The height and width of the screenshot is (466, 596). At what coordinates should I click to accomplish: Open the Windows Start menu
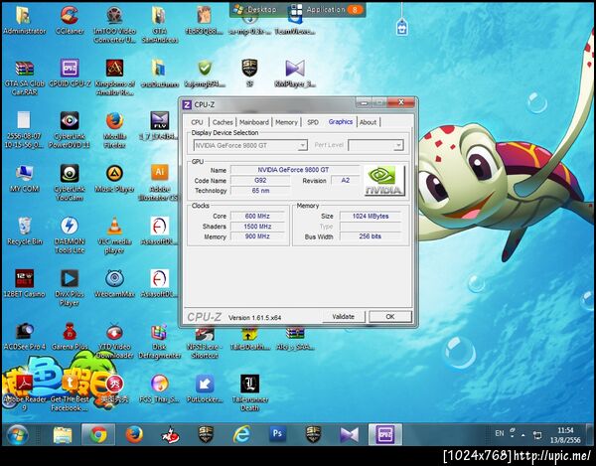[17, 435]
